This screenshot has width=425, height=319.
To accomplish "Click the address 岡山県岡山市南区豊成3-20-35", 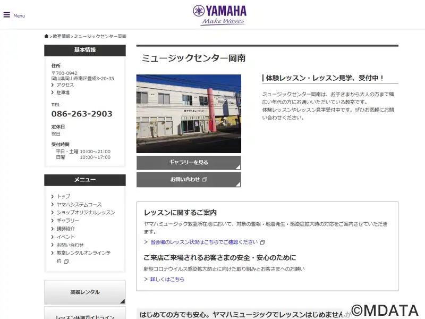I will coord(83,78).
